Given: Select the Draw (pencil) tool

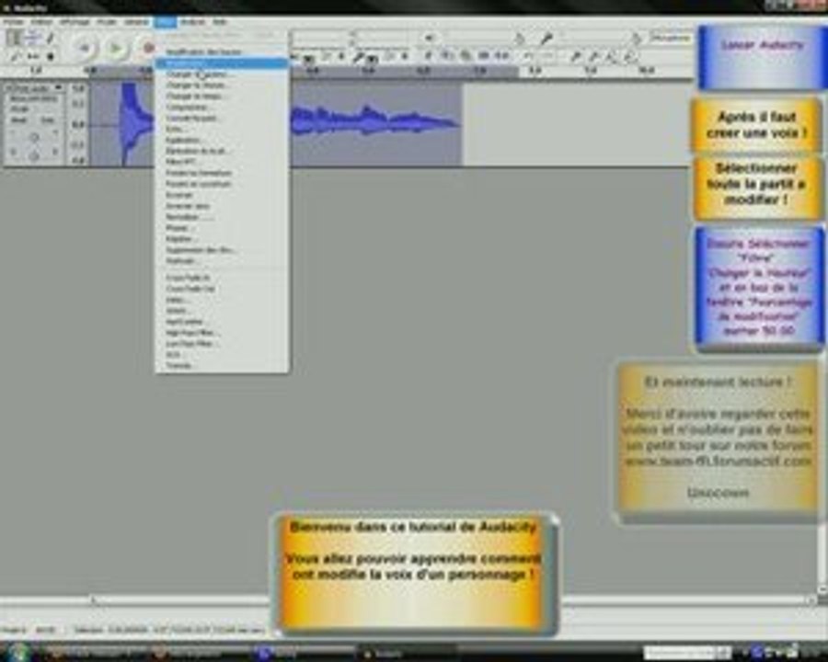Looking at the screenshot, I should (x=50, y=38).
